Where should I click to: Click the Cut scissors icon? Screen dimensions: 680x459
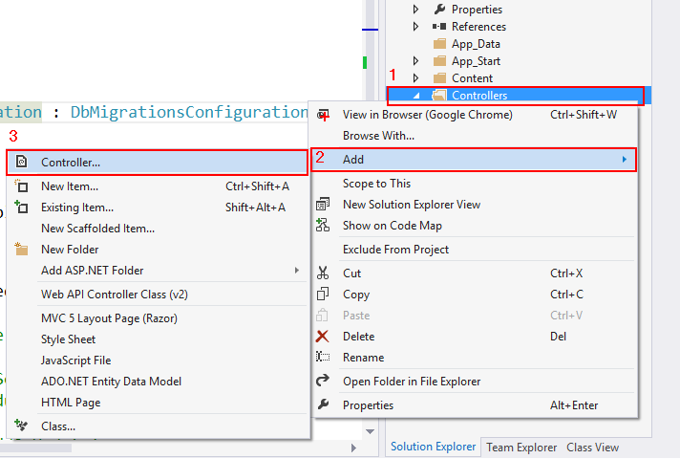pos(323,273)
